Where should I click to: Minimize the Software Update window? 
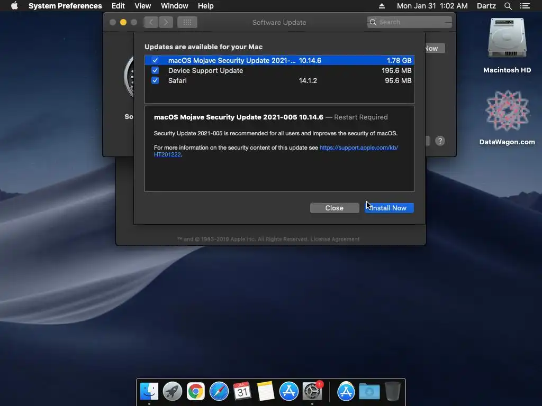point(123,22)
